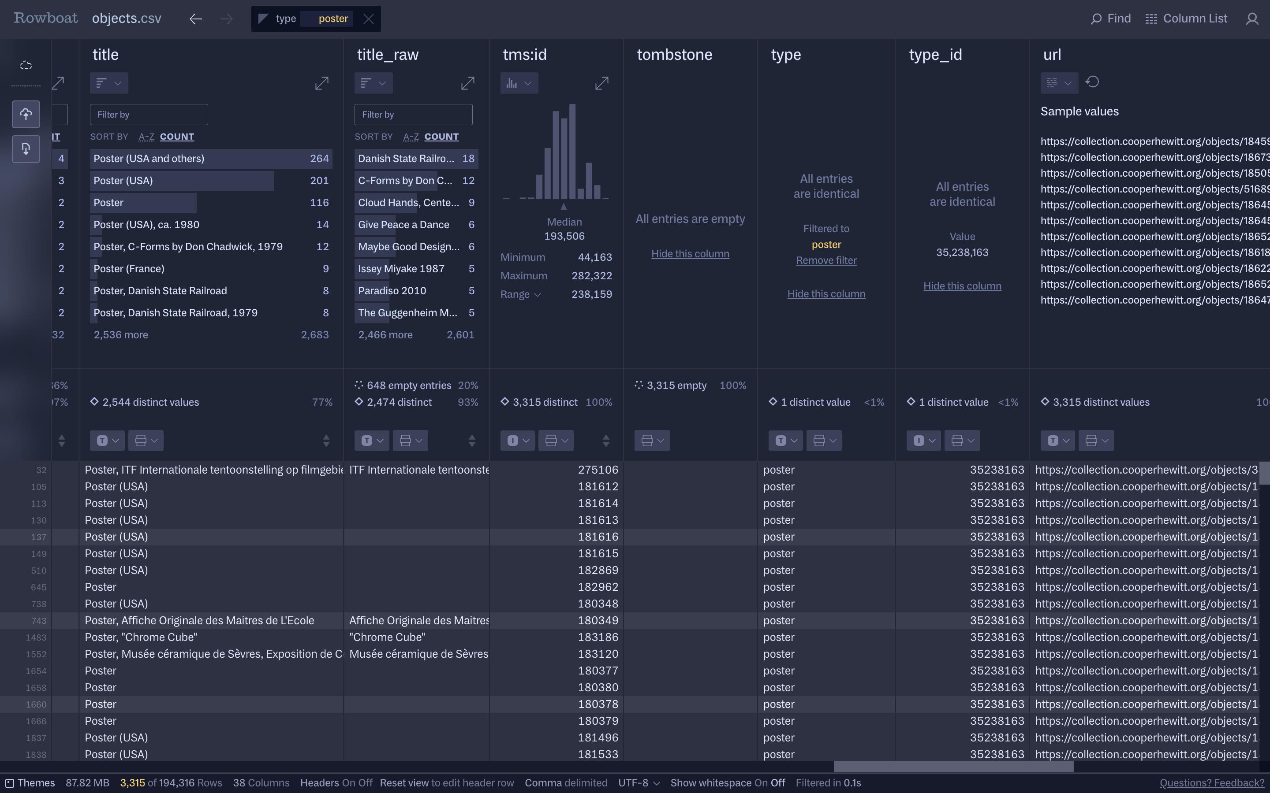Click the user account icon
Screen dimensions: 1270x793
[1252, 19]
